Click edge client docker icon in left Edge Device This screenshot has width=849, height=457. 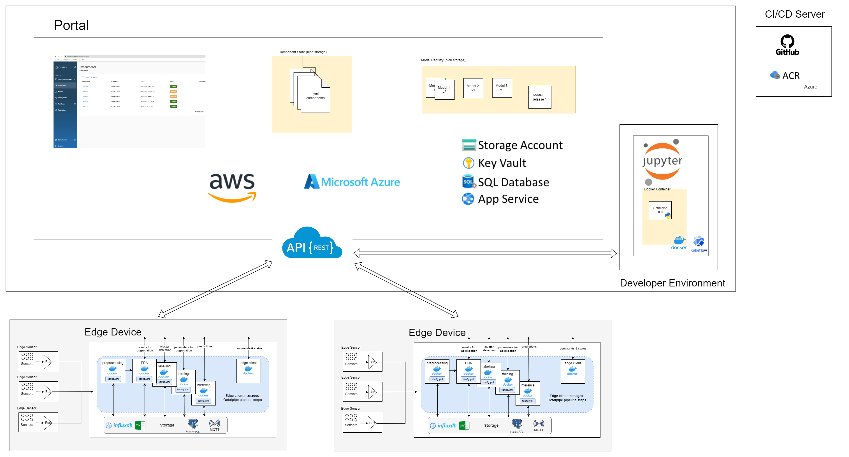[x=248, y=370]
